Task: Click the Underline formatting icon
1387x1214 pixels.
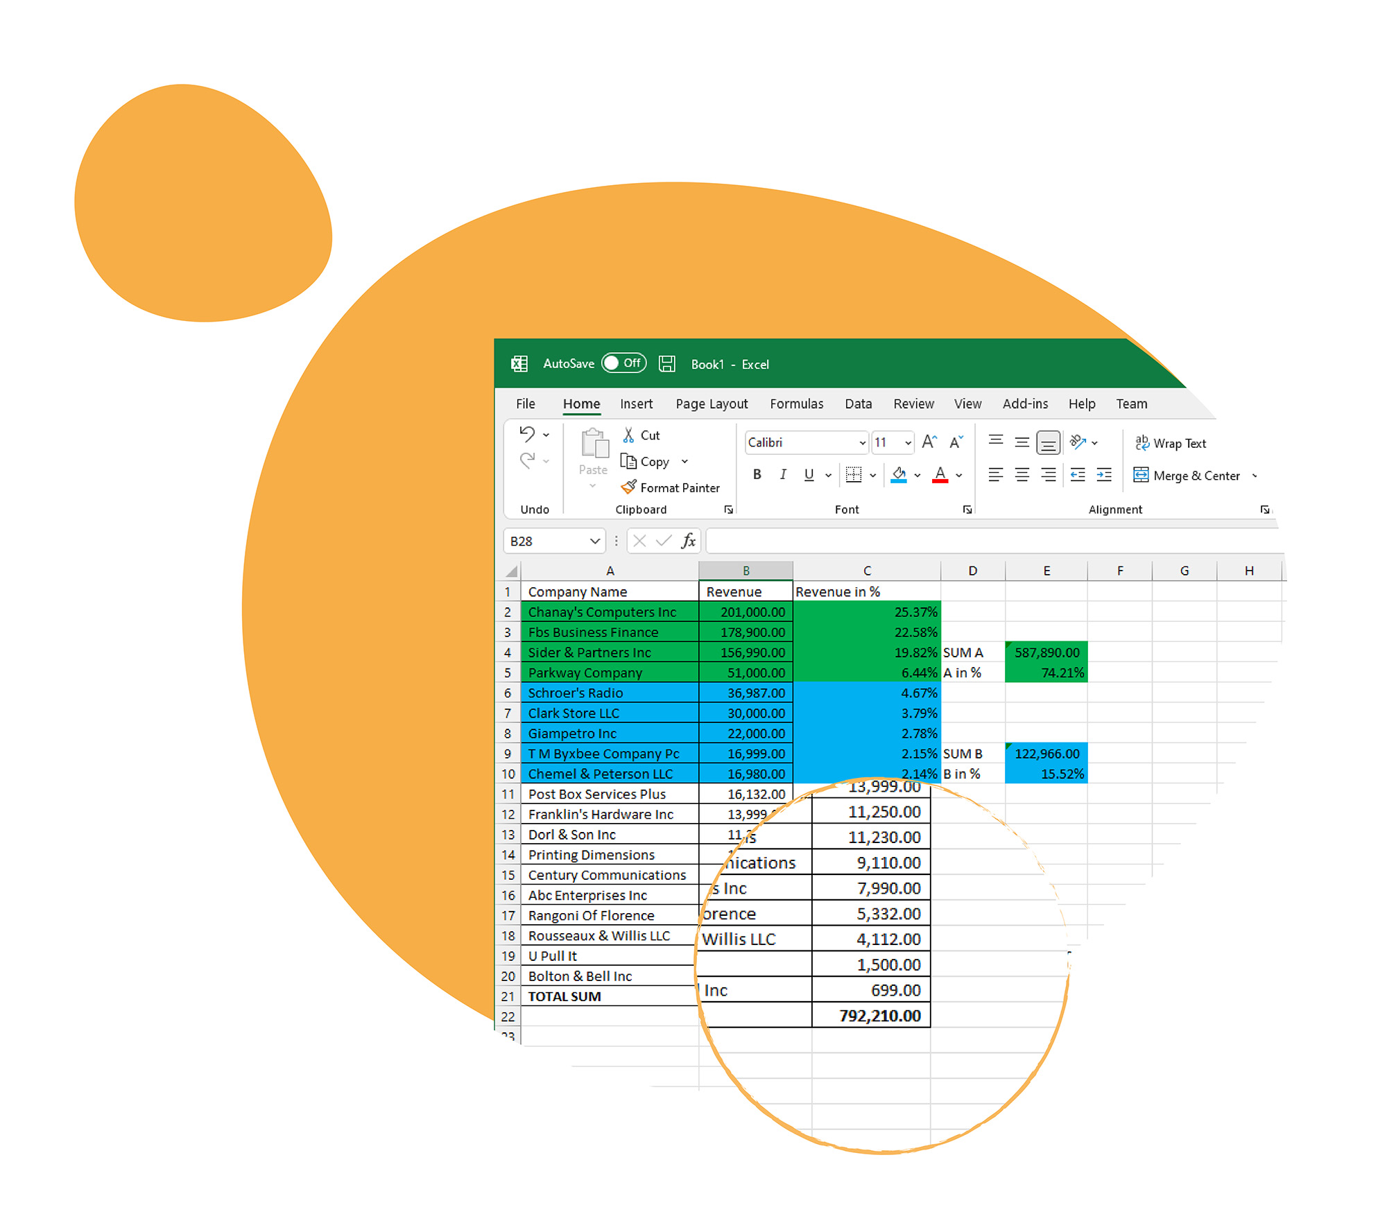Action: 813,476
